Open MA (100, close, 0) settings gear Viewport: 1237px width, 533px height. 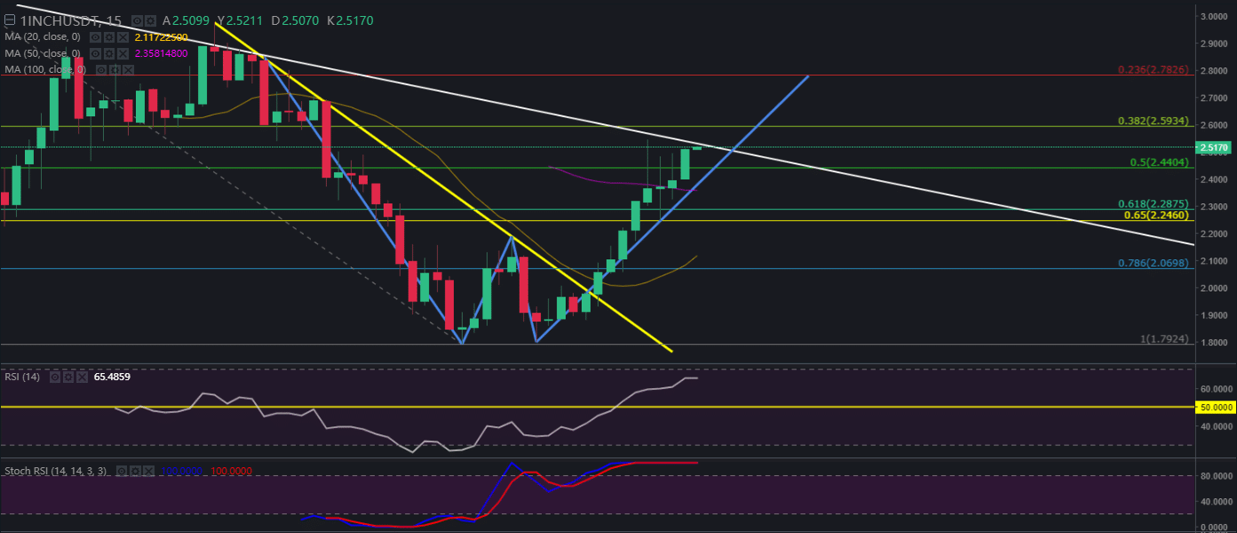pyautogui.click(x=115, y=69)
